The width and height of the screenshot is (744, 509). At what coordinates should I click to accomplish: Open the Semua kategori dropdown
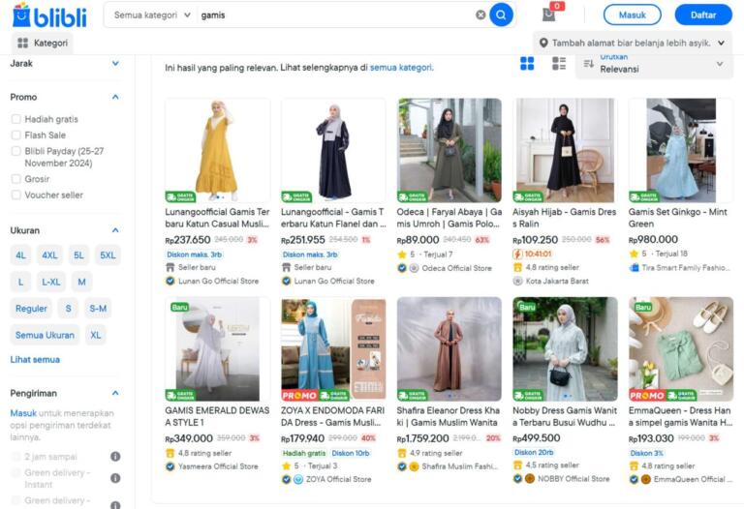coord(152,15)
